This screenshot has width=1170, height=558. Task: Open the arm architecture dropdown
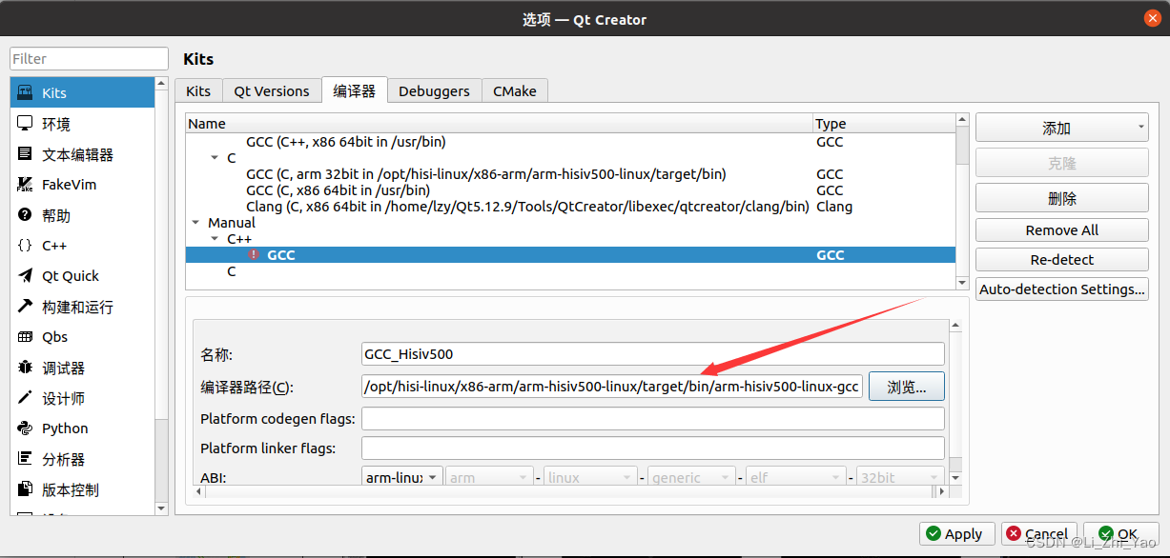pyautogui.click(x=489, y=477)
